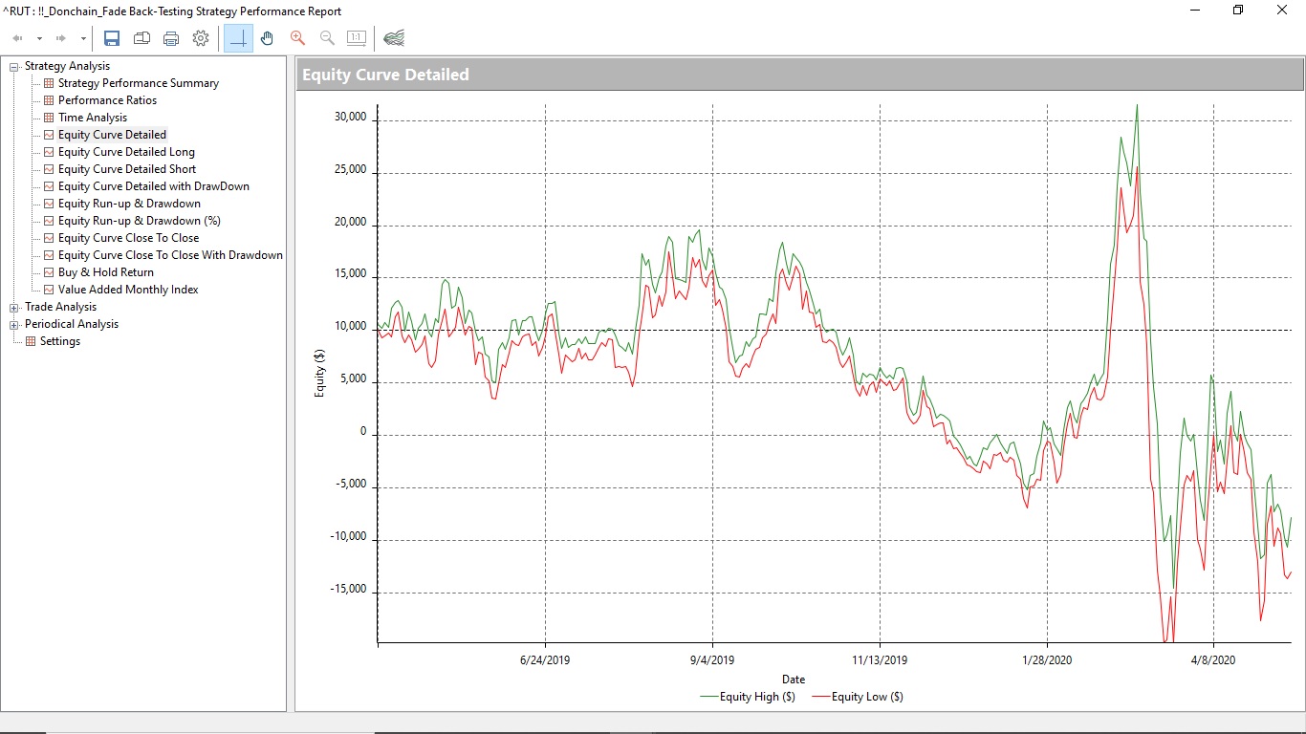Click the chart icon beside Equity Run-up & Drawdown
Screen dimensions: 1306x734
50,204
